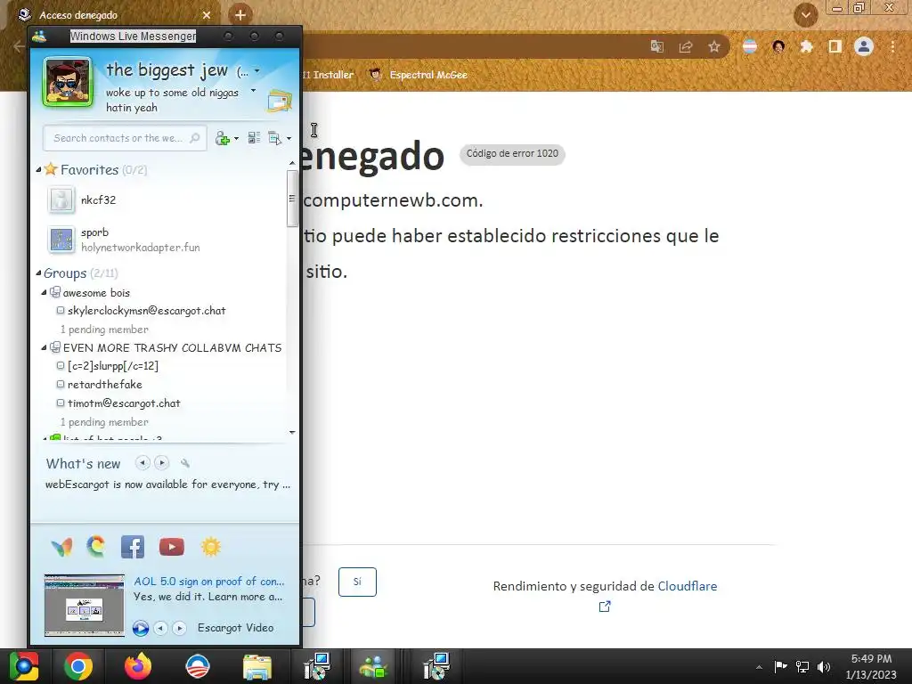The width and height of the screenshot is (912, 684).
Task: Open the display name status dropdown arrow
Action: [x=257, y=71]
